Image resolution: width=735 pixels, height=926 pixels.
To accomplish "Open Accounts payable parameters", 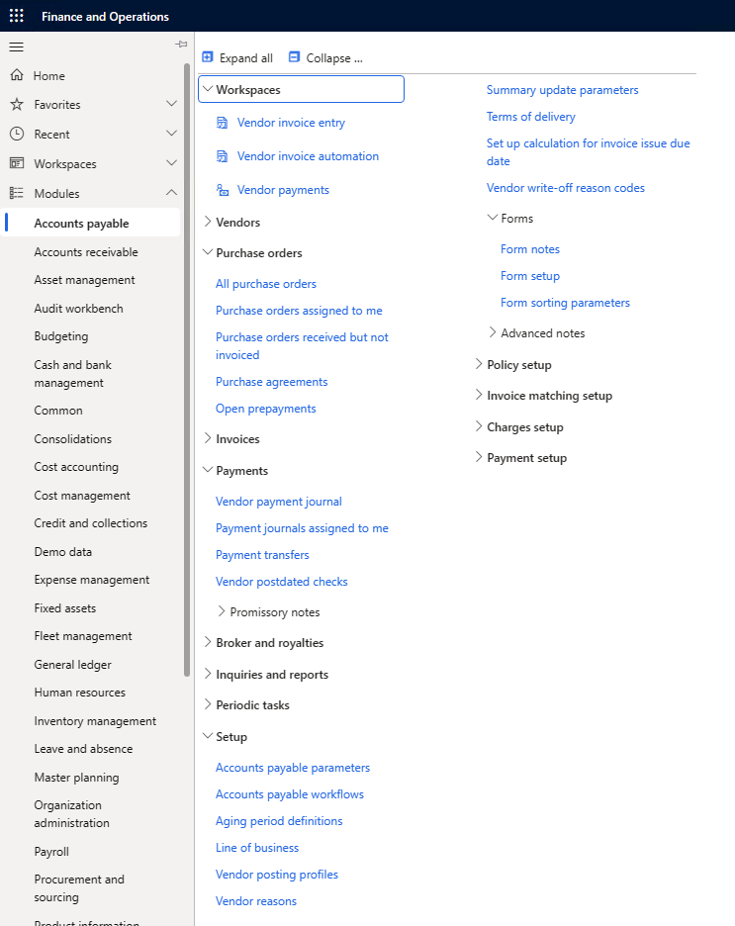I will pyautogui.click(x=292, y=767).
